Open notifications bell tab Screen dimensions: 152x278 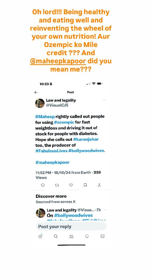pyautogui.click(x=87, y=236)
